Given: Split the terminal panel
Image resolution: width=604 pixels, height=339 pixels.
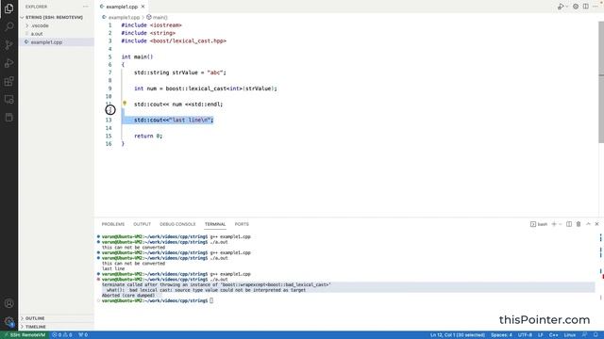Looking at the screenshot, I should click(569, 224).
